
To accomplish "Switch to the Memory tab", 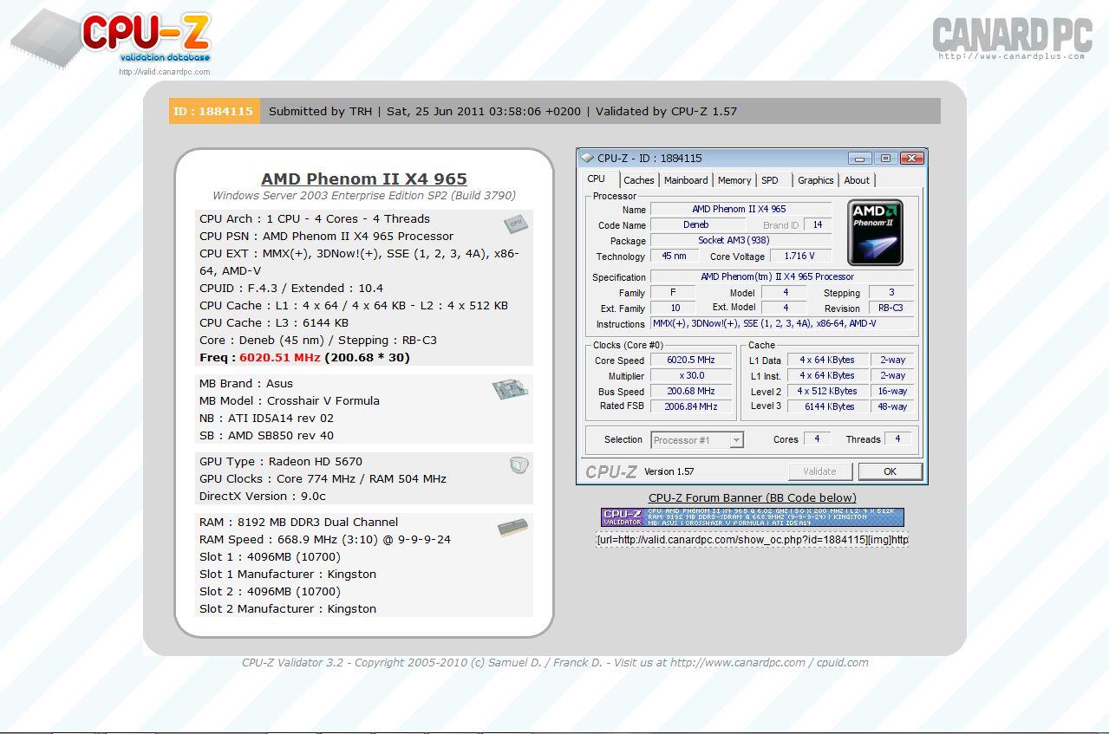I will pyautogui.click(x=734, y=180).
